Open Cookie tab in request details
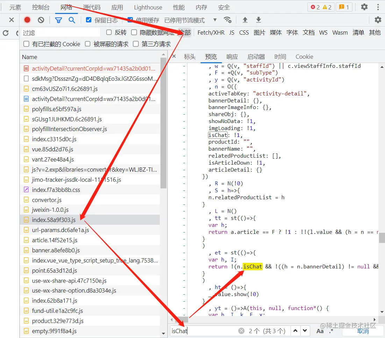Image resolution: width=385 pixels, height=338 pixels. [304, 57]
